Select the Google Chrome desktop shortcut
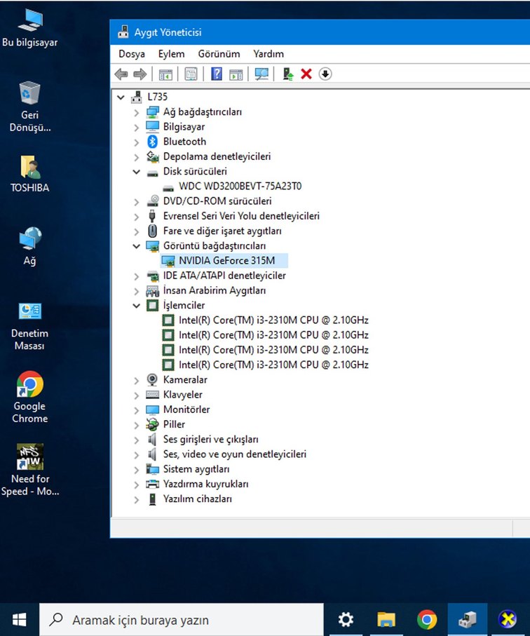 30,397
